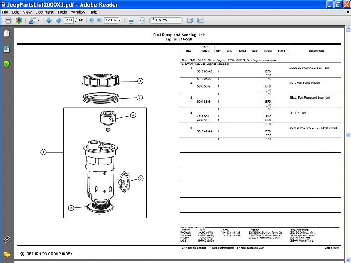Click the green question mark sidebar icon

[7, 64]
